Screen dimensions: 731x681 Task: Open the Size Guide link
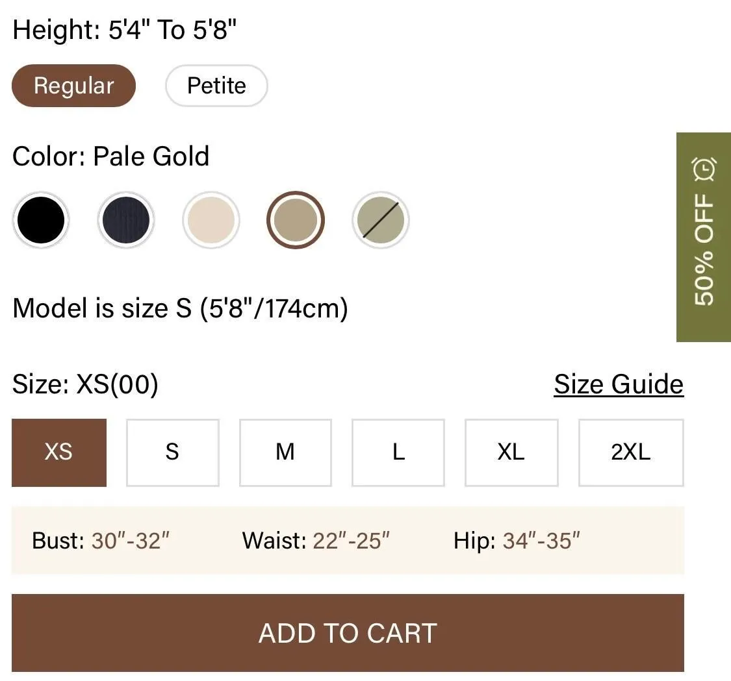[x=619, y=385]
